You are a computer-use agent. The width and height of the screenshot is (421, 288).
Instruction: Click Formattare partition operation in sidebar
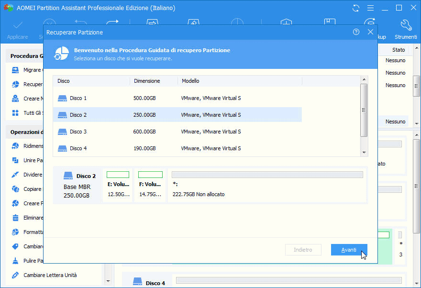(27, 232)
